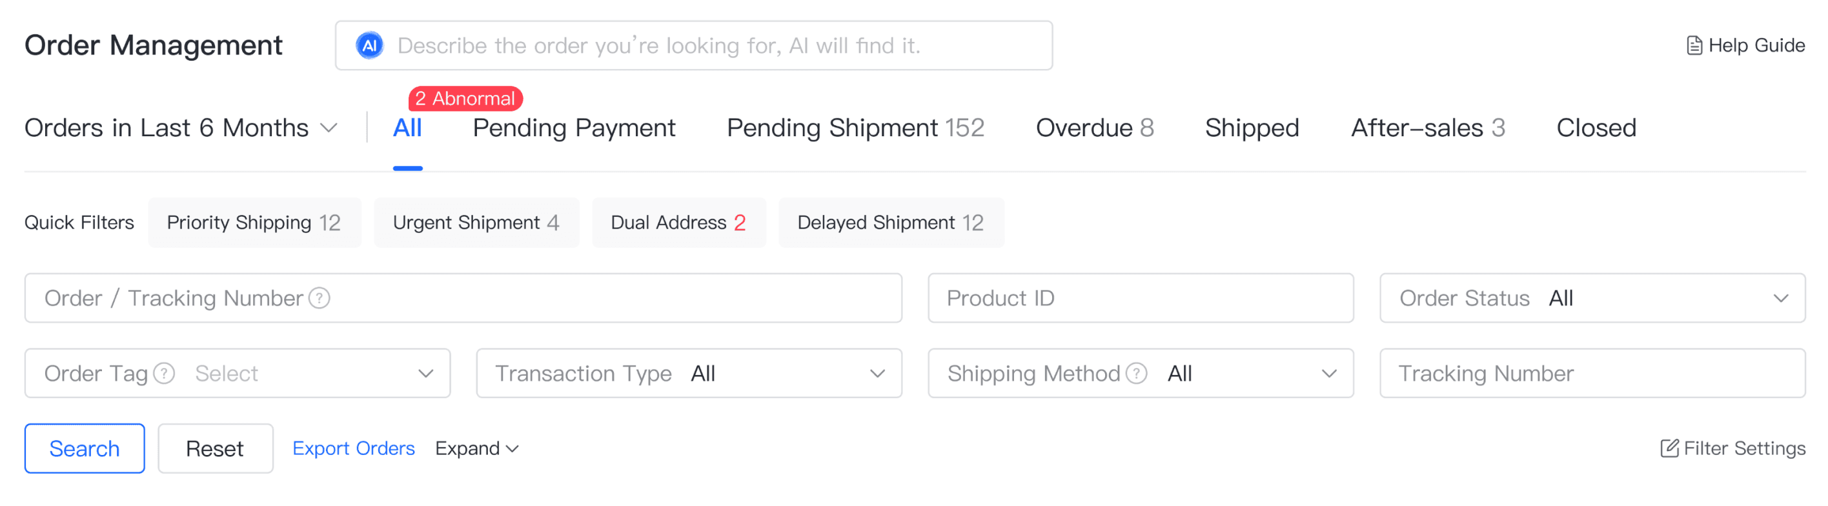
Task: Open the Orders in Last 6 Months dropdown
Action: coord(180,128)
